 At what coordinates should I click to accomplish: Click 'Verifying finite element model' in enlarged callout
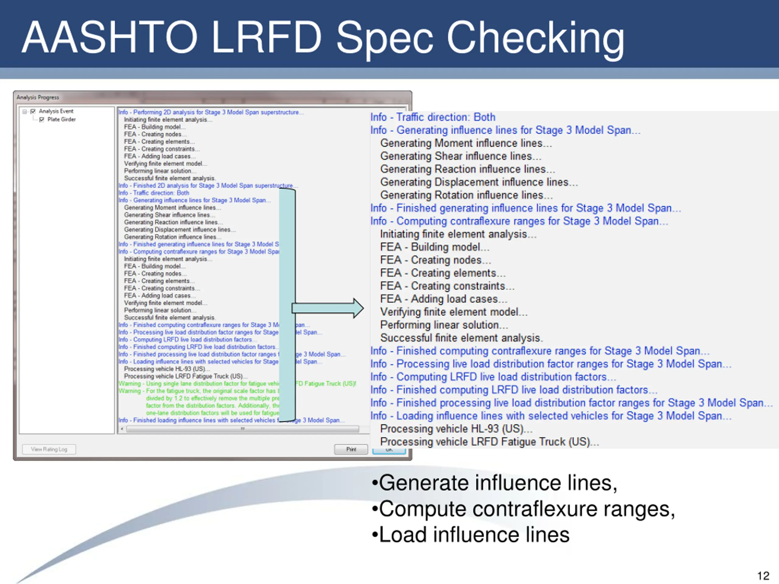click(x=454, y=312)
